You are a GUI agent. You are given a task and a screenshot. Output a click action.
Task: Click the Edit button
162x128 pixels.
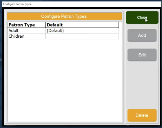(142, 55)
